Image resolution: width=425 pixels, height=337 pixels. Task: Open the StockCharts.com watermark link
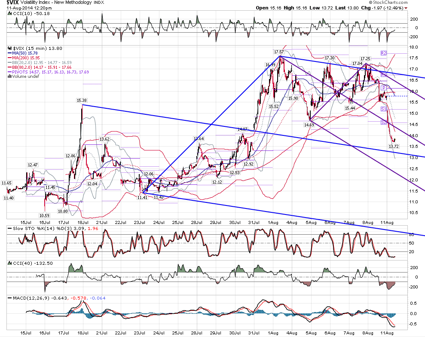pos(388,3)
